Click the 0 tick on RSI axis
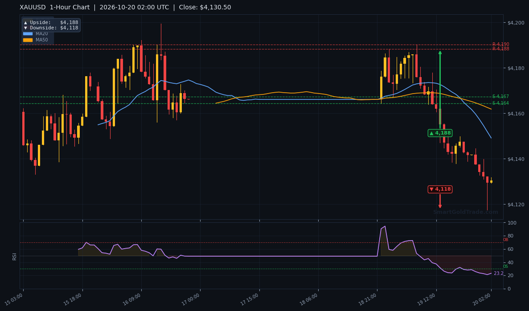The height and width of the screenshot is (311, 529). pos(509,289)
